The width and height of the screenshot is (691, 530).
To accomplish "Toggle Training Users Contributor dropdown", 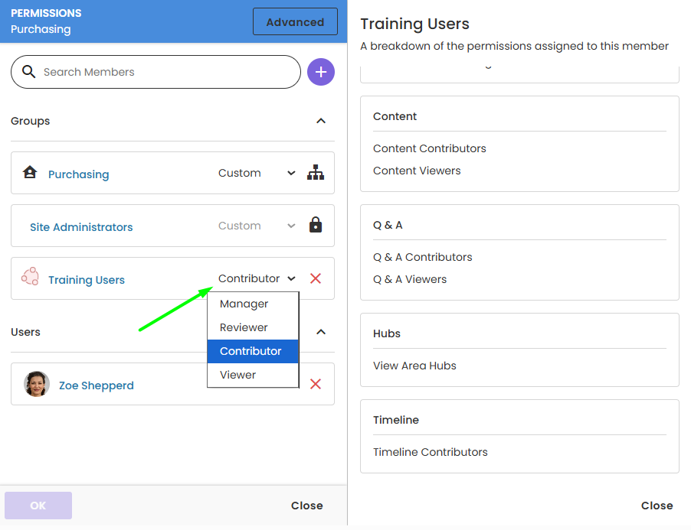I will 257,278.
